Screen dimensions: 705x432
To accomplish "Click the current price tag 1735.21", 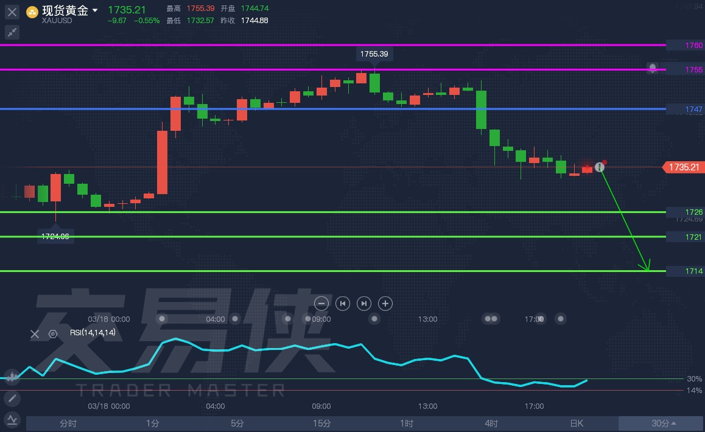I will coord(682,167).
